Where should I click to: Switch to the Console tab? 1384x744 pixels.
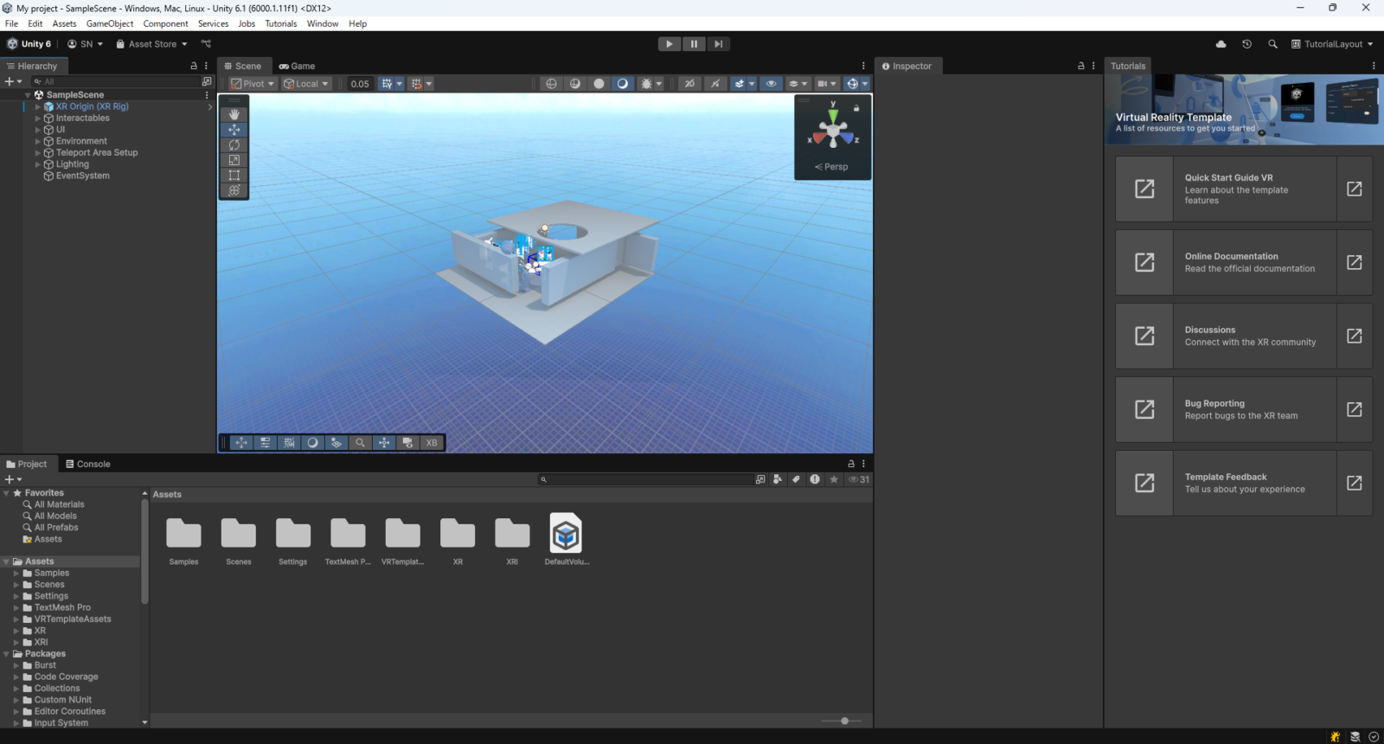click(x=88, y=464)
